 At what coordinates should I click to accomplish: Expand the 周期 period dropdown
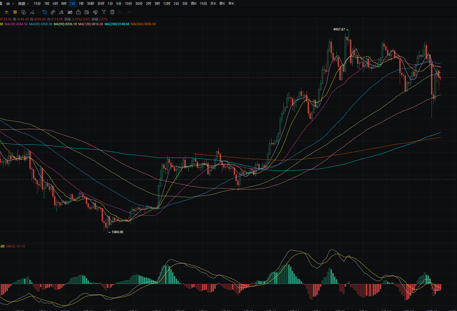pyautogui.click(x=23, y=4)
